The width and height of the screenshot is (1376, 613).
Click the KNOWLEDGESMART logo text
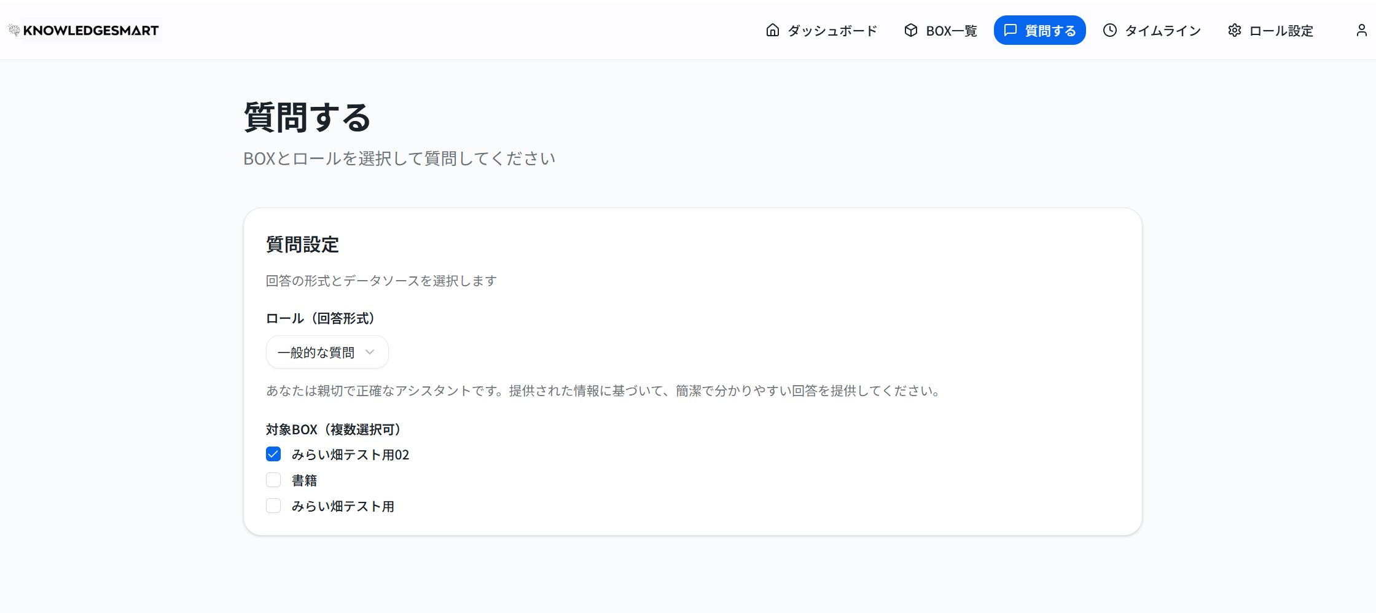[x=92, y=29]
